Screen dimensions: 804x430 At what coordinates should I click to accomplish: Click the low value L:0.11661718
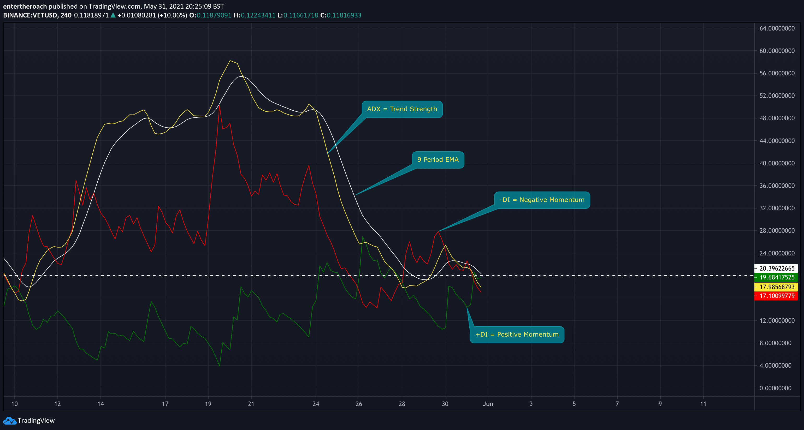(298, 15)
